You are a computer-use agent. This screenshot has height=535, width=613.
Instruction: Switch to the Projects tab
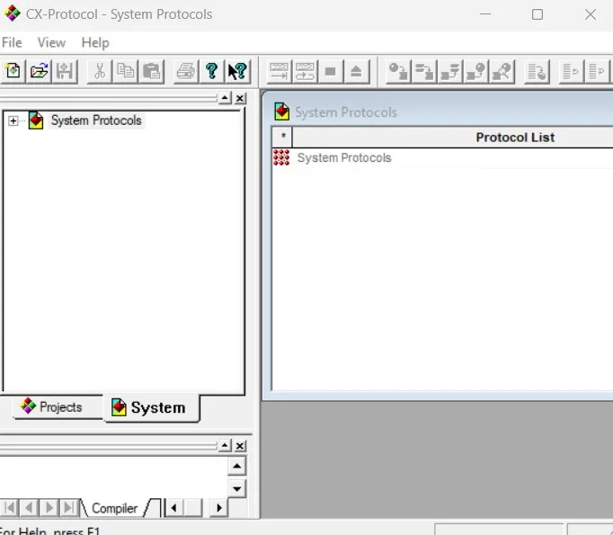click(58, 406)
